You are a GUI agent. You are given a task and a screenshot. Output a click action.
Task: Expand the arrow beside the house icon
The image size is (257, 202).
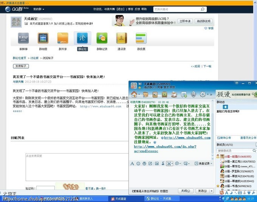(x=139, y=94)
